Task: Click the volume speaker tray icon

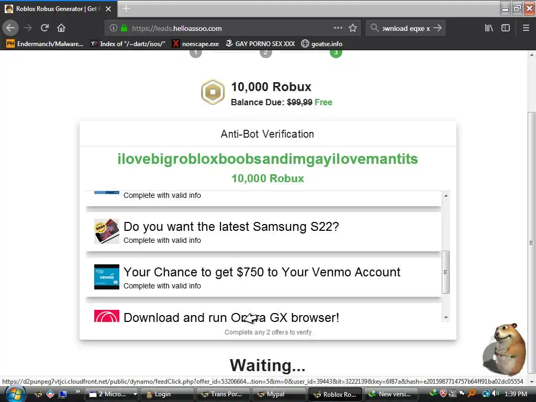Action: point(495,394)
